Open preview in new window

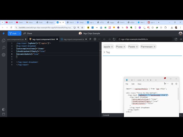pos(175,39)
